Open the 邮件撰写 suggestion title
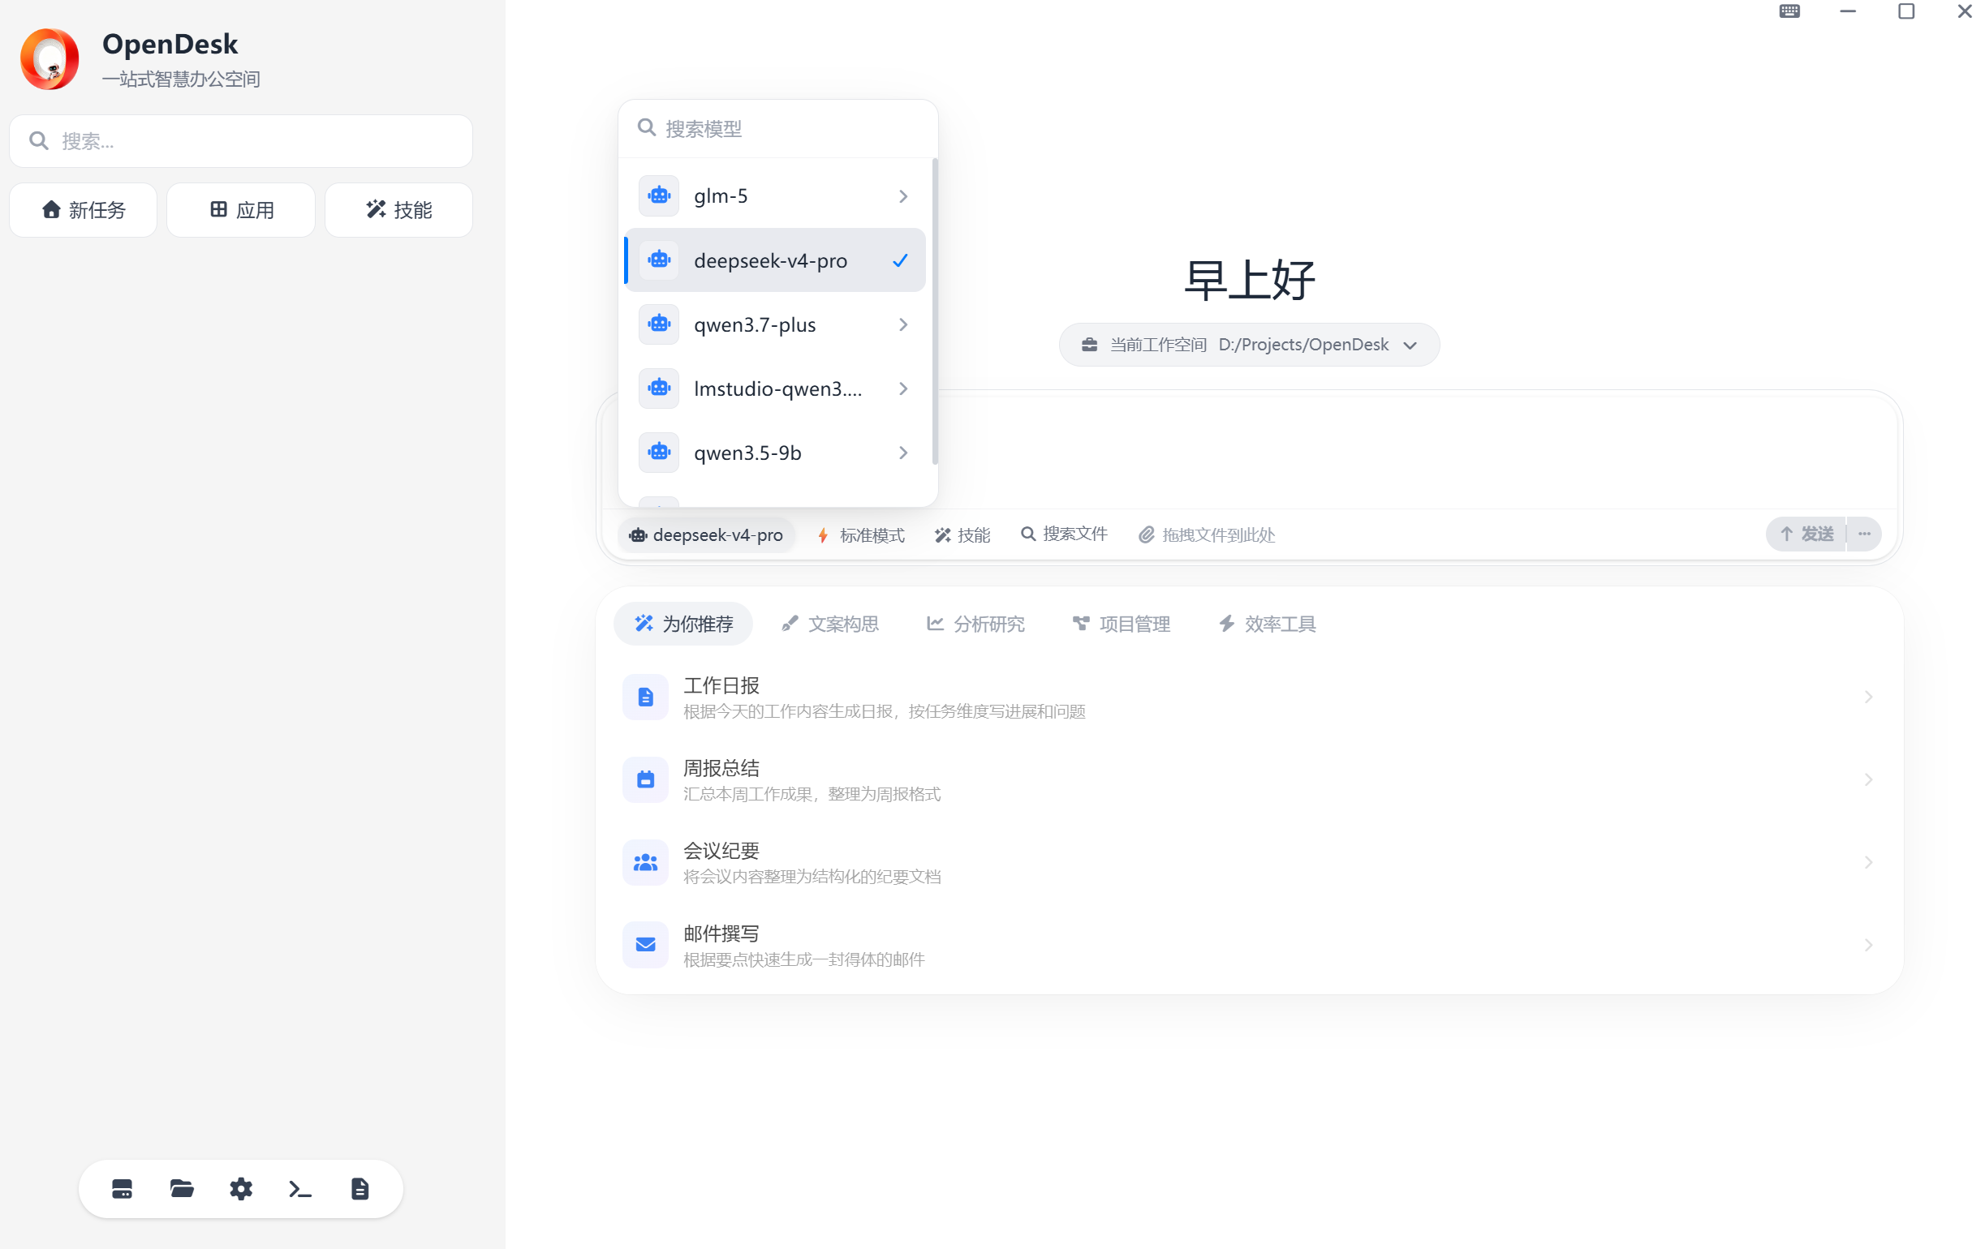This screenshot has height=1249, width=1985. [x=721, y=933]
